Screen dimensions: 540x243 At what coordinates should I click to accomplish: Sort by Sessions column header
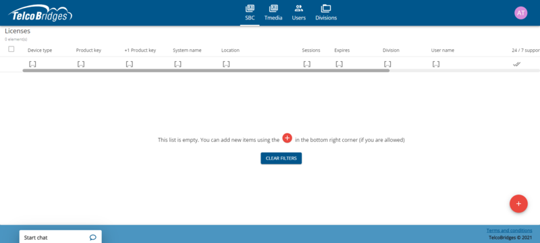[x=311, y=50]
